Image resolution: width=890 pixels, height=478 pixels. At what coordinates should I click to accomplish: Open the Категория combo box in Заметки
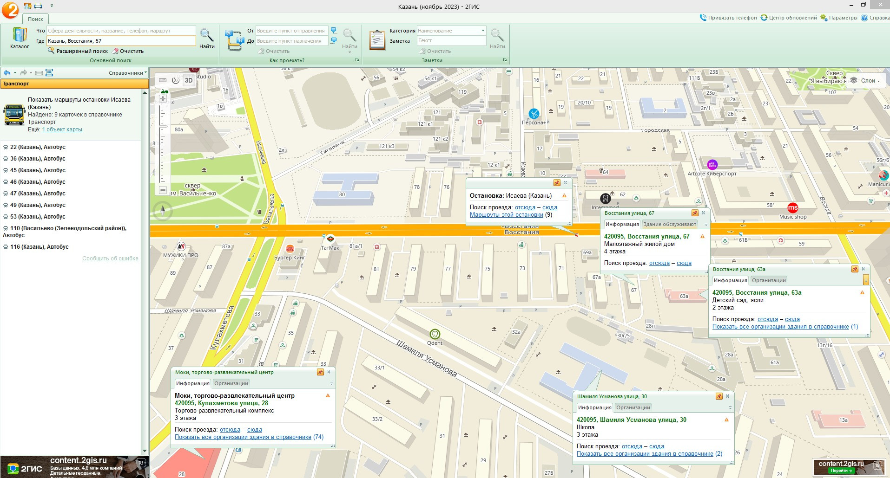coord(483,31)
